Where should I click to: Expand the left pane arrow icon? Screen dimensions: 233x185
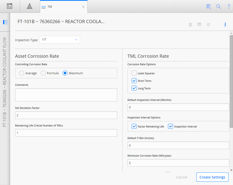5,22
